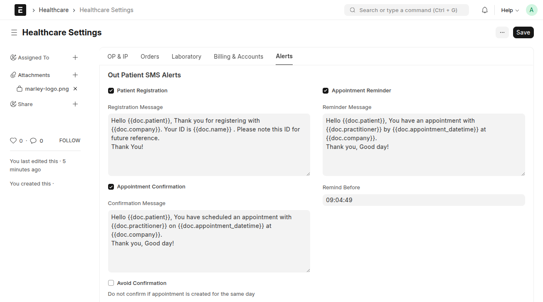Open the user avatar menu

click(x=532, y=10)
